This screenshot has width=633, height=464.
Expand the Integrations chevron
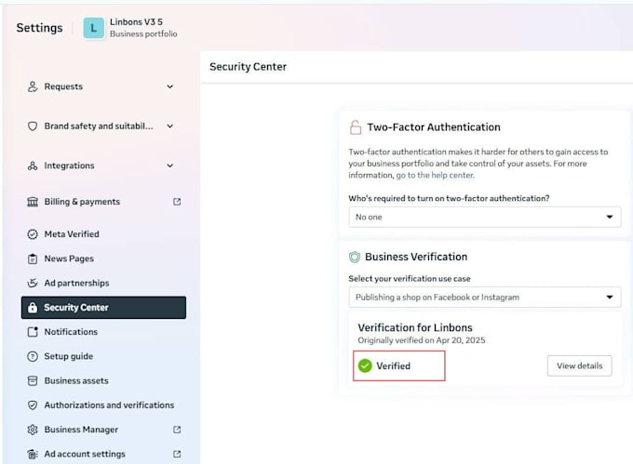[170, 166]
